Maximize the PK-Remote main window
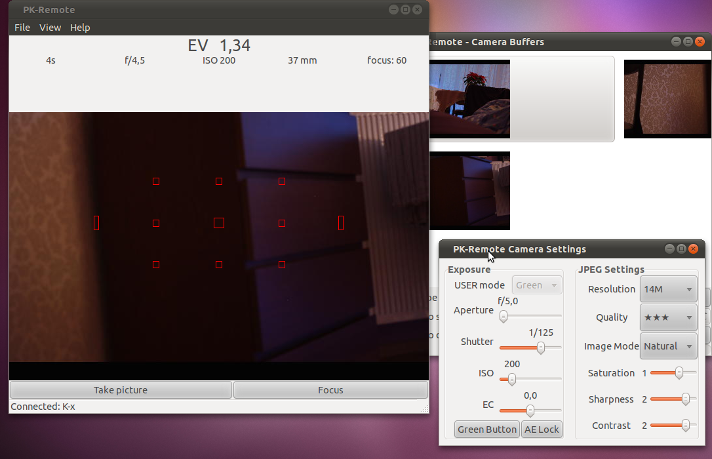The image size is (712, 459). click(405, 10)
